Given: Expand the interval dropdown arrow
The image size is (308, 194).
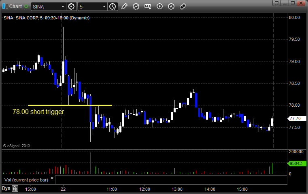Looking at the screenshot, I should (104, 7).
